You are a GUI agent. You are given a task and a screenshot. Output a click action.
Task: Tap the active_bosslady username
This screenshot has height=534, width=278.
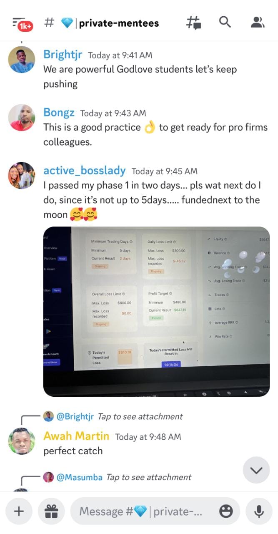coord(84,171)
